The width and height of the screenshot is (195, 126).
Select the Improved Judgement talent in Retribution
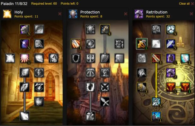tap(142, 44)
